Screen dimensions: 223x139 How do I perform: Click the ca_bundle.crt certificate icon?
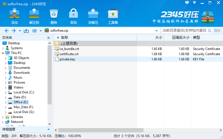click(x=57, y=49)
